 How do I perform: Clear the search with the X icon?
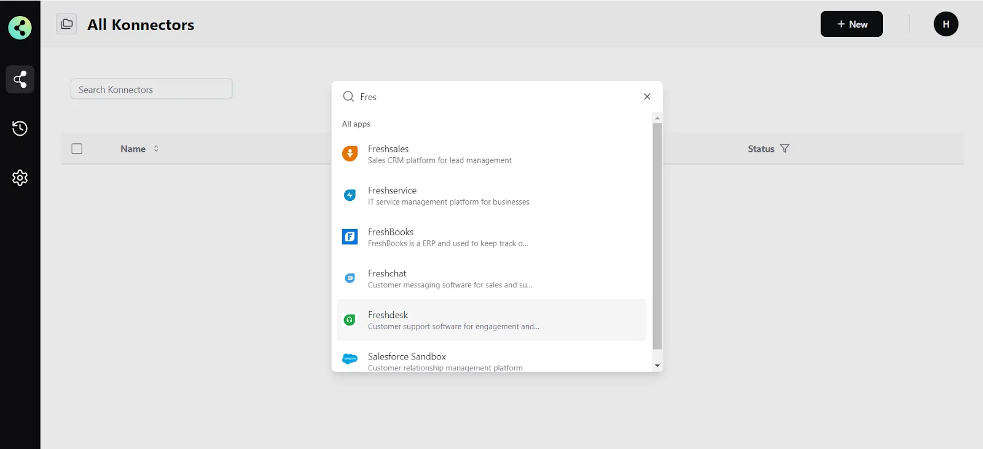[647, 96]
